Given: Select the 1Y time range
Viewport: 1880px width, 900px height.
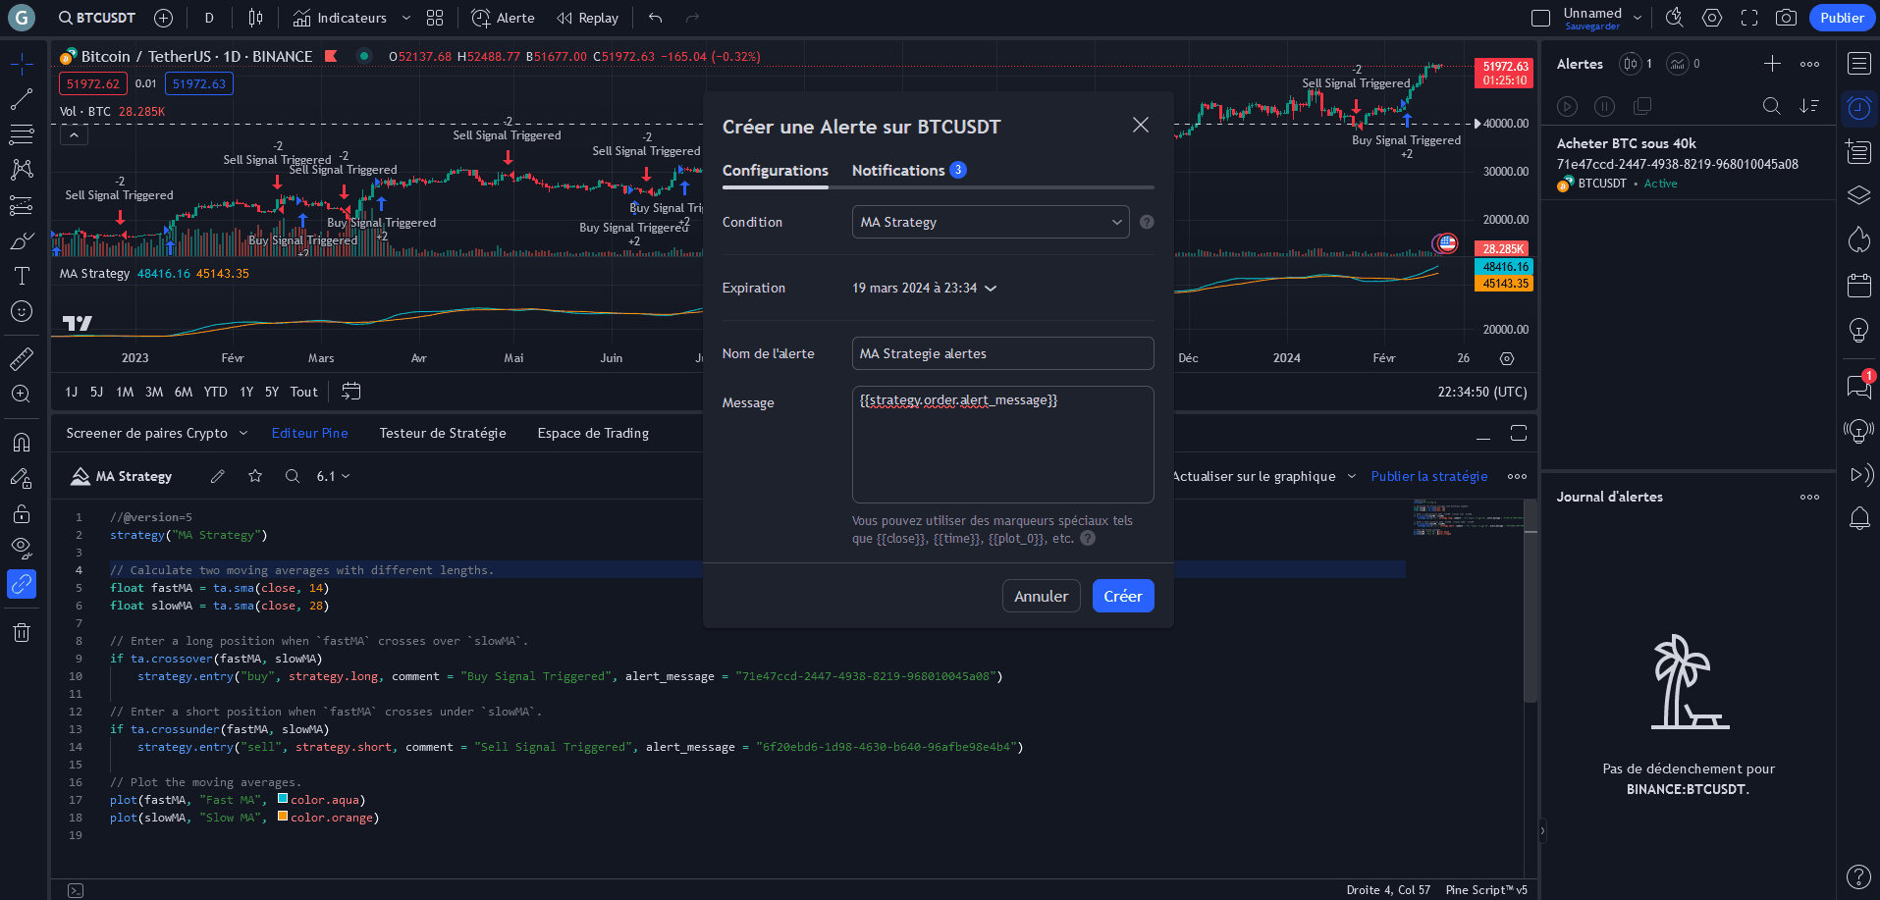Looking at the screenshot, I should pyautogui.click(x=246, y=392).
